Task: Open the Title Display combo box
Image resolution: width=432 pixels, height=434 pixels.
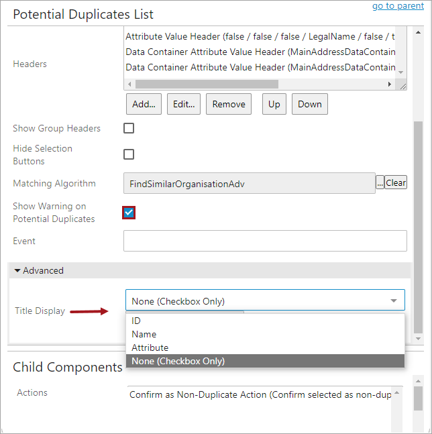Action: point(264,301)
